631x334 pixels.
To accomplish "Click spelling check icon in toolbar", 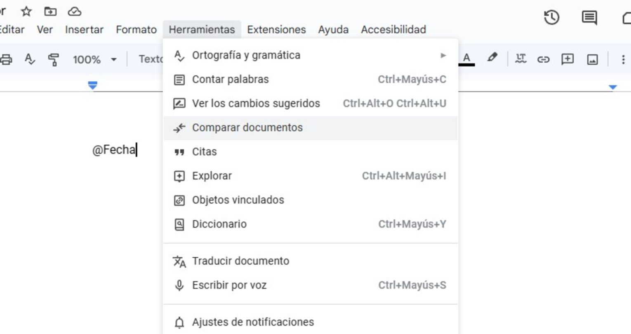I will point(30,59).
